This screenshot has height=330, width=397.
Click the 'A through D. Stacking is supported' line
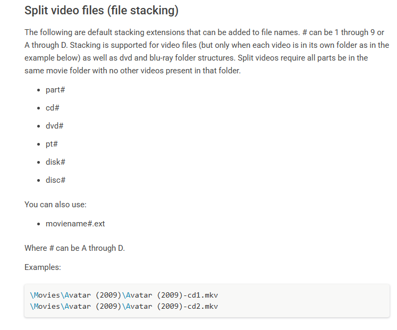(x=207, y=45)
